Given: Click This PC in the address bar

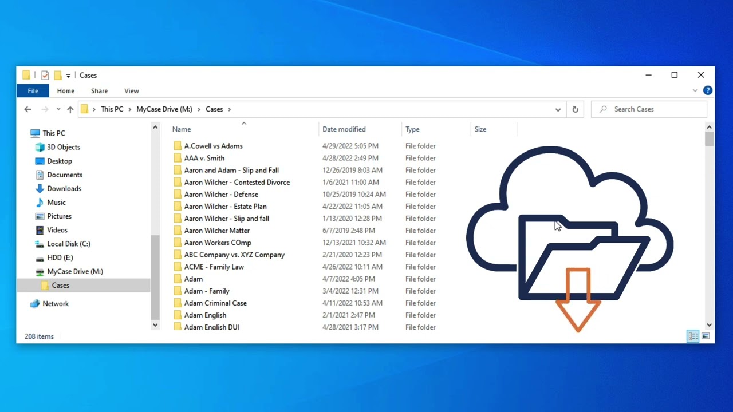Looking at the screenshot, I should click(112, 109).
